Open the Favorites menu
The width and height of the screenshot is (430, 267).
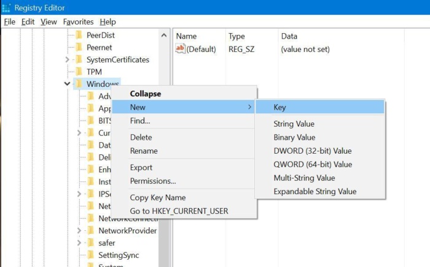pos(77,21)
